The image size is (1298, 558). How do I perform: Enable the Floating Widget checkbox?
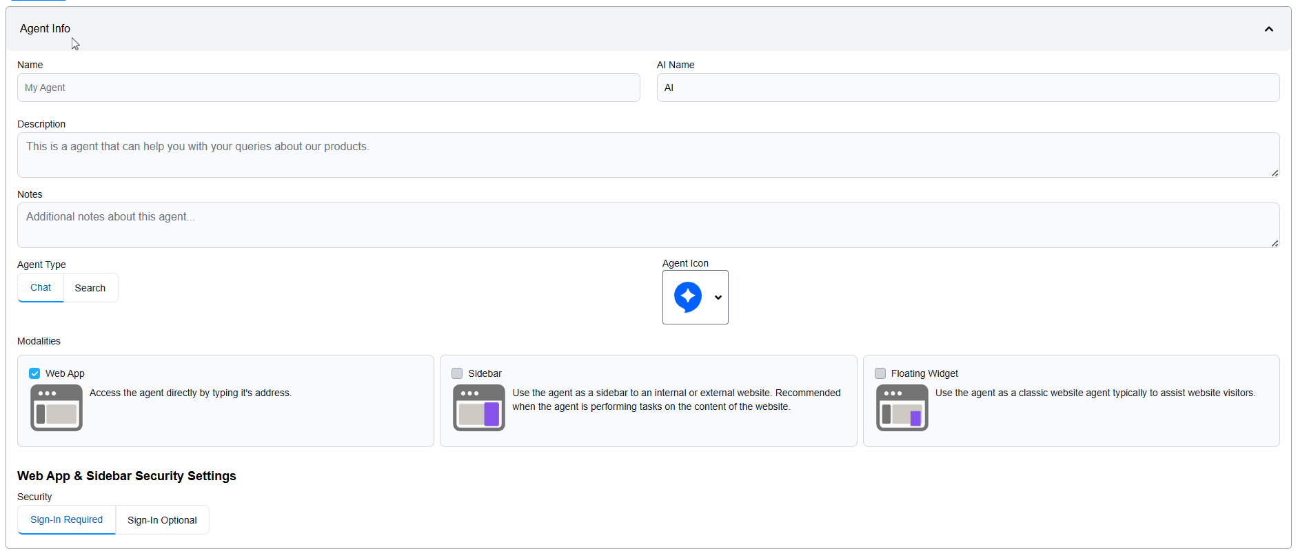(x=880, y=373)
